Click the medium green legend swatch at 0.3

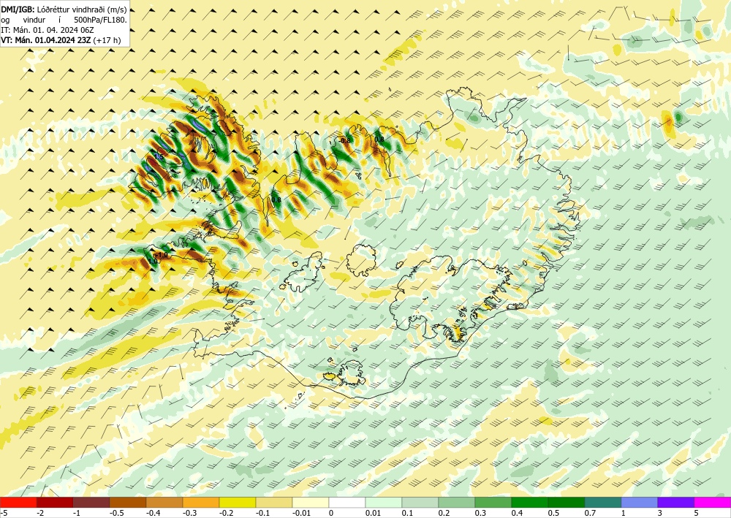[493, 503]
